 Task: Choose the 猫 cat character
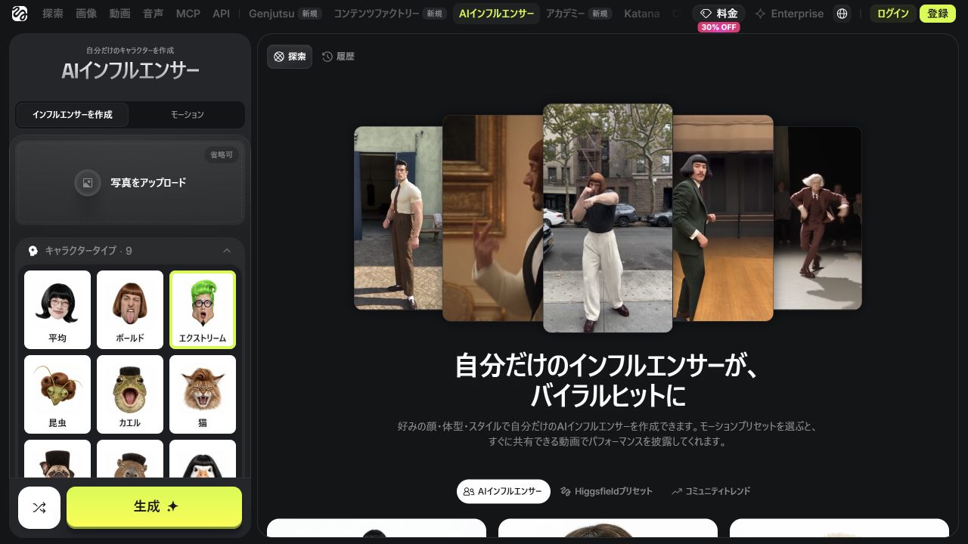click(x=203, y=394)
